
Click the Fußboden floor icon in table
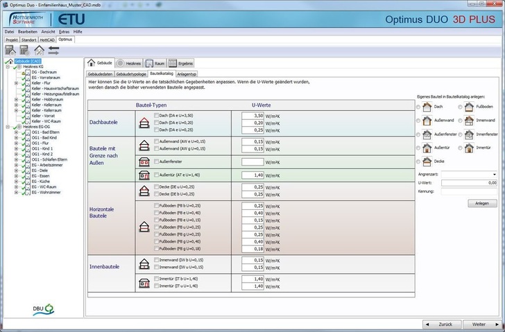(x=144, y=227)
